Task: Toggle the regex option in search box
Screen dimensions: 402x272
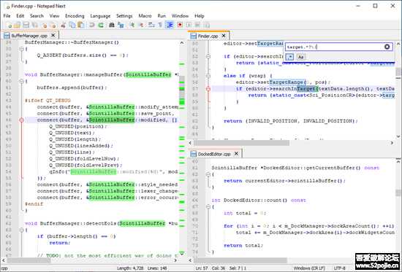Action: 289,57
